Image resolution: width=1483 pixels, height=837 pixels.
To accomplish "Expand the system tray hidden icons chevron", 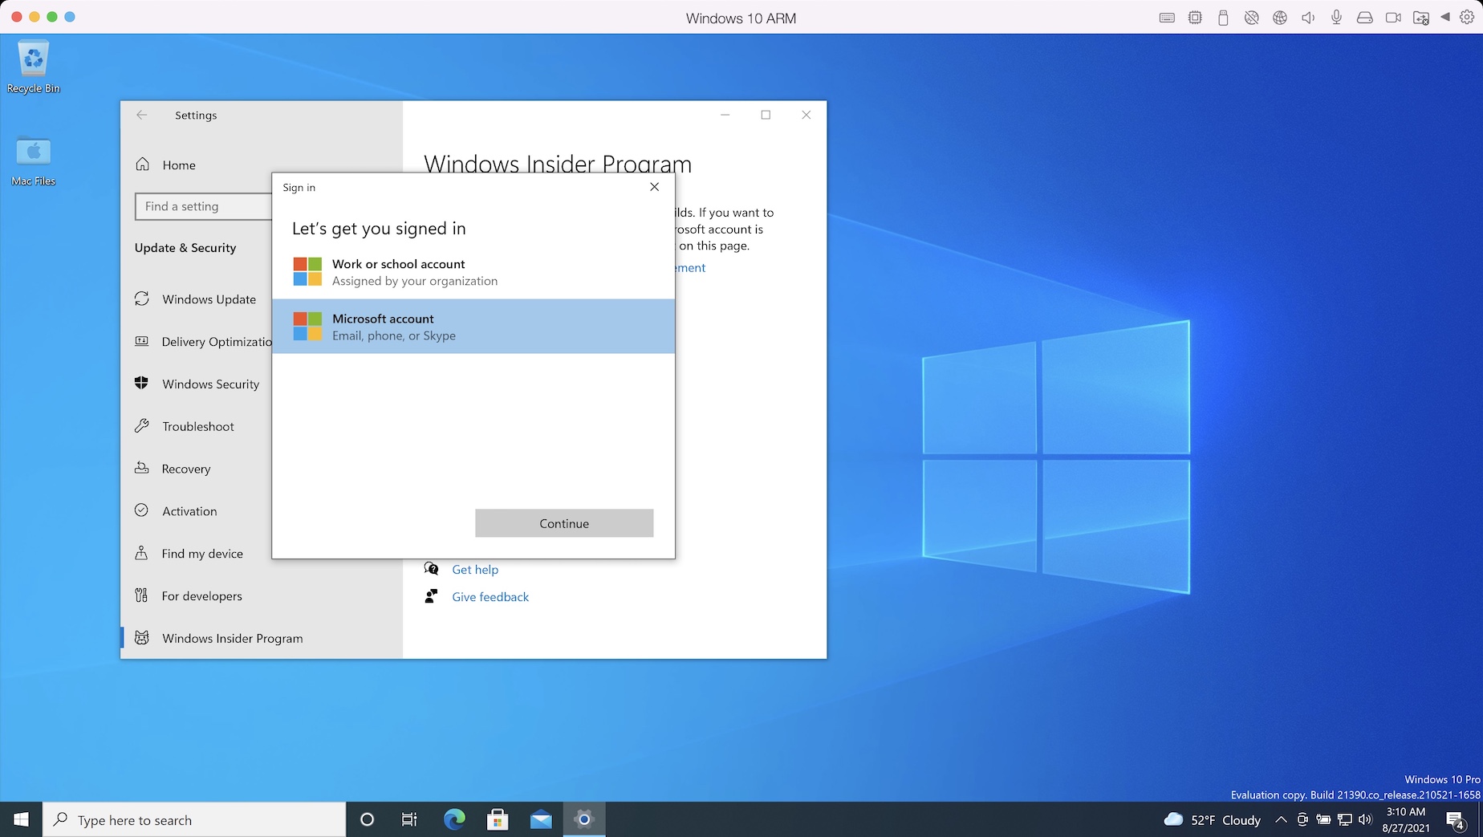I will click(1281, 819).
